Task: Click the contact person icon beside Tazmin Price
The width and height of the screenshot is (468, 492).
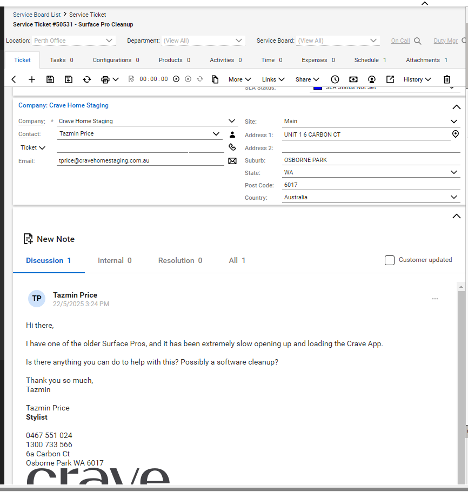Action: pyautogui.click(x=232, y=134)
